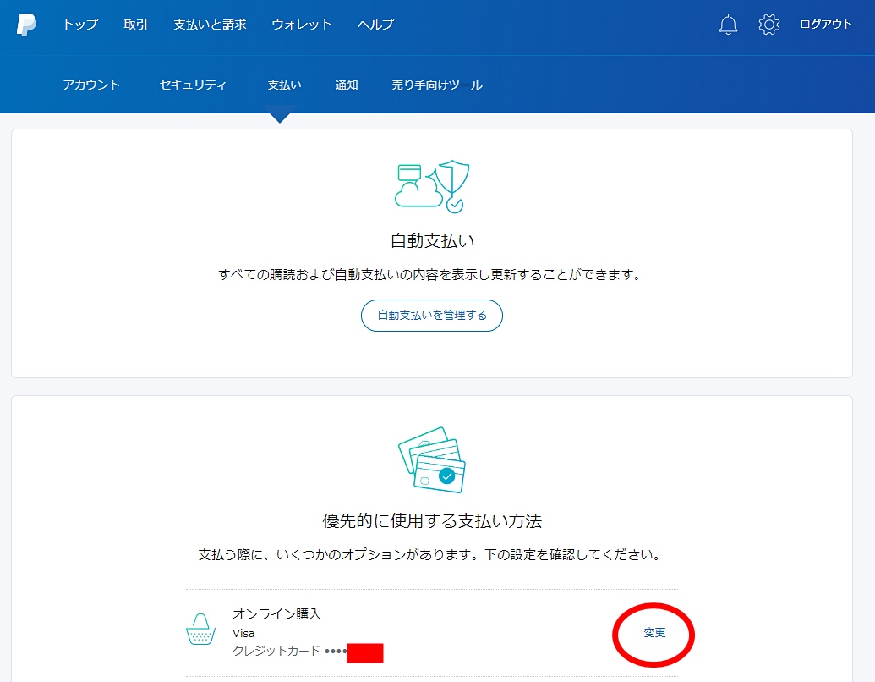Viewport: 875px width, 682px height.
Task: Click the オンライン購入 payment method label
Action: pyautogui.click(x=276, y=614)
